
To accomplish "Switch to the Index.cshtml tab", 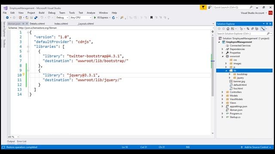I will pyautogui.click(x=61, y=24).
